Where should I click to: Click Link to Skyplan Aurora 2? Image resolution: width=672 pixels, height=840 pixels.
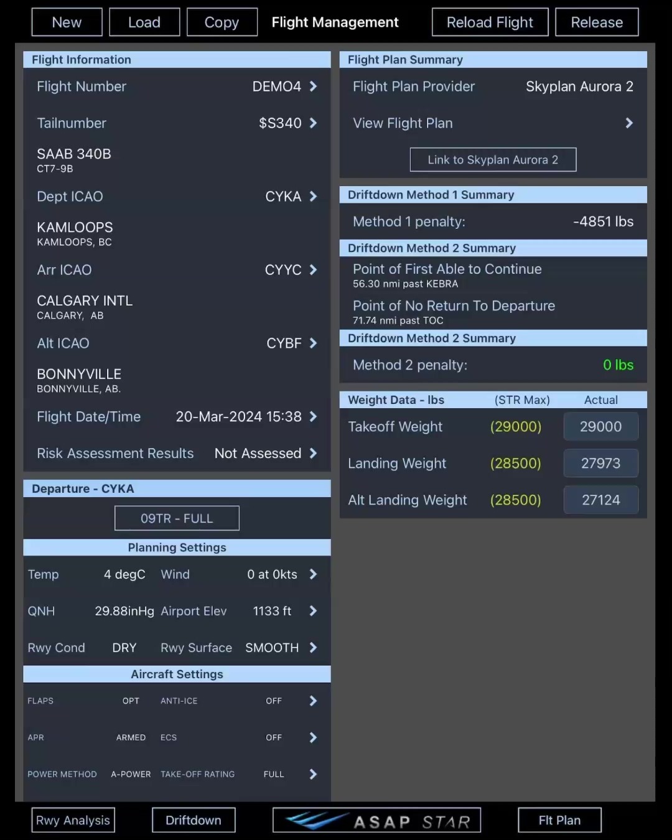(493, 160)
